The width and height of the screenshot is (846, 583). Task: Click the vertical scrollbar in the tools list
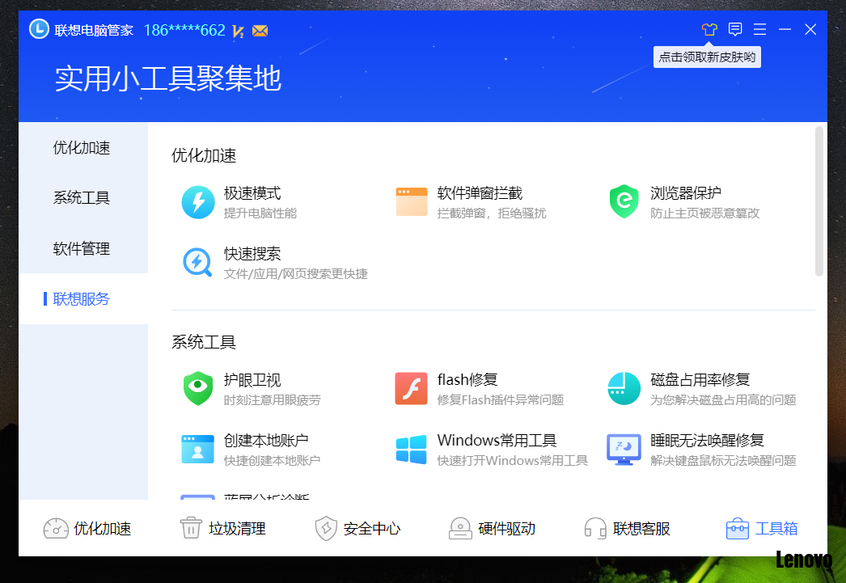[819, 202]
